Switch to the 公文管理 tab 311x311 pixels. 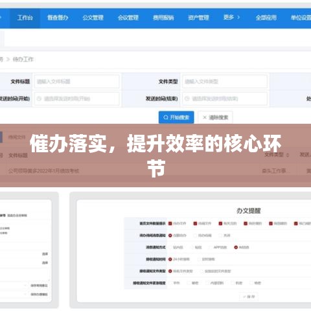click(93, 17)
